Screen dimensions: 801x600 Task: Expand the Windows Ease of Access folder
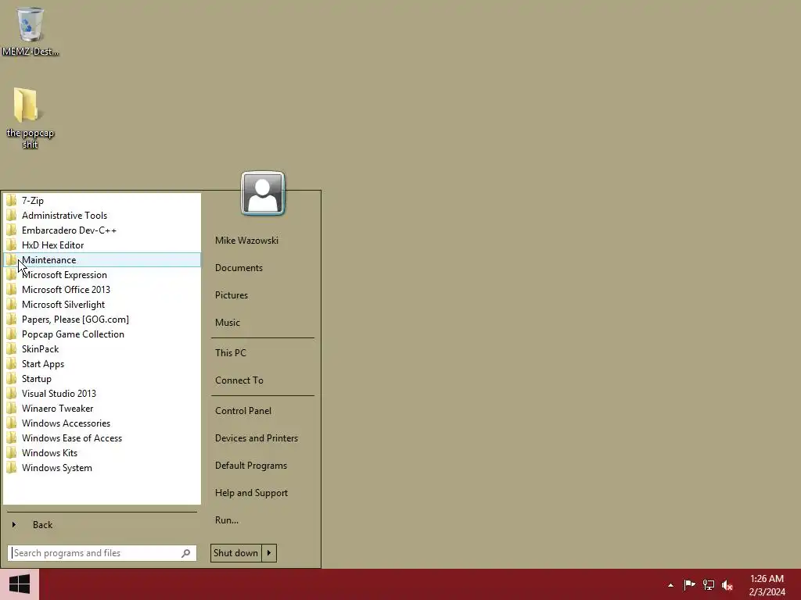(102, 437)
